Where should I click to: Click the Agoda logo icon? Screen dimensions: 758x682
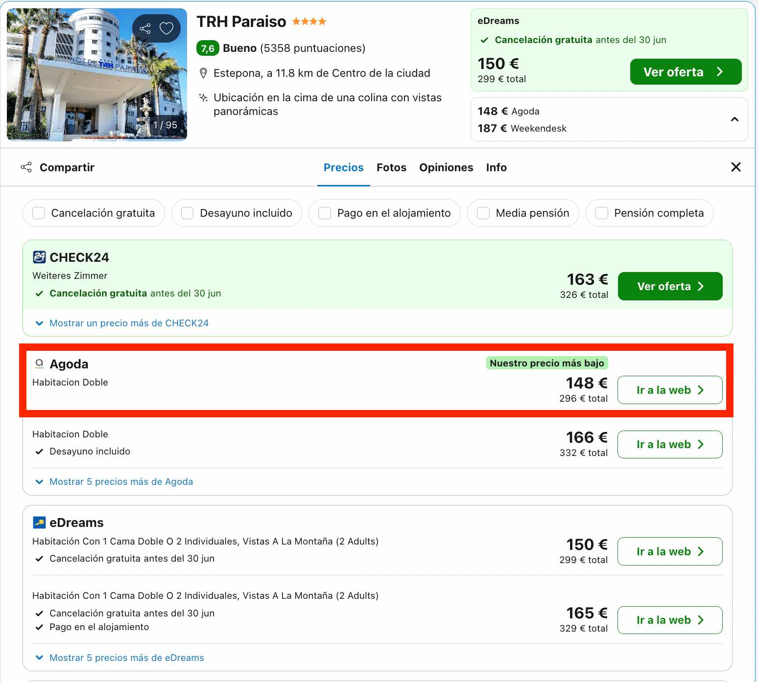pyautogui.click(x=39, y=364)
